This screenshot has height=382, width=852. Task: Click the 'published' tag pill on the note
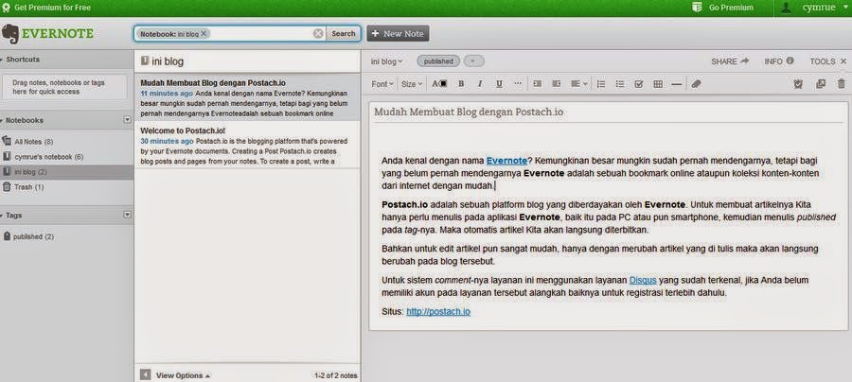[x=438, y=61]
